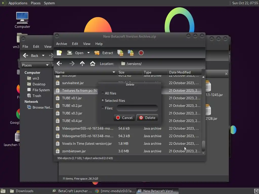Image resolution: width=259 pixels, height=194 pixels.
Task: Open Trash in the sidebar
Action: 37,96
